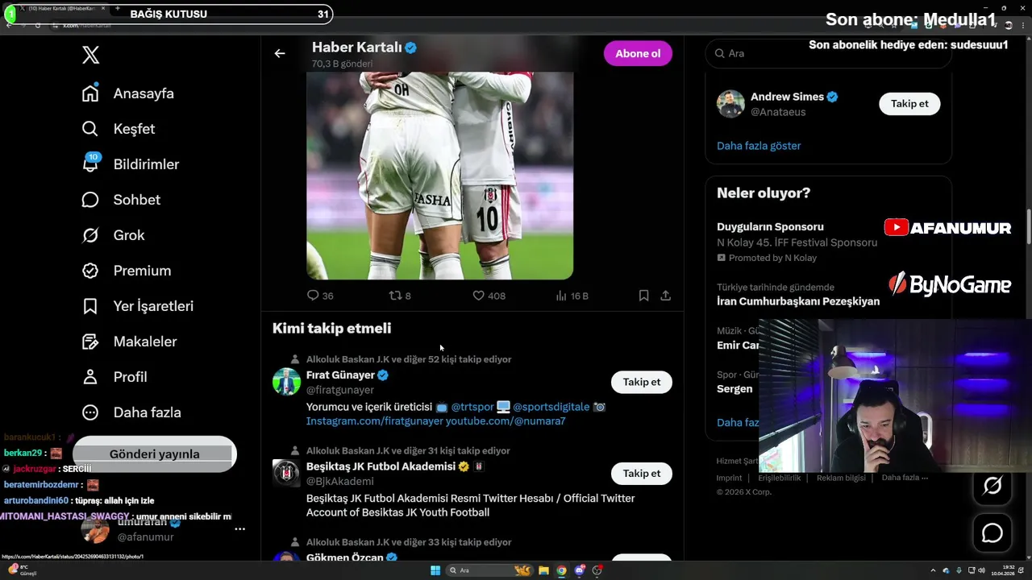Screen dimensions: 1032x580
Task: Open trend İran Cumhurbaşkanı Pezeşkiyan
Action: [798, 301]
